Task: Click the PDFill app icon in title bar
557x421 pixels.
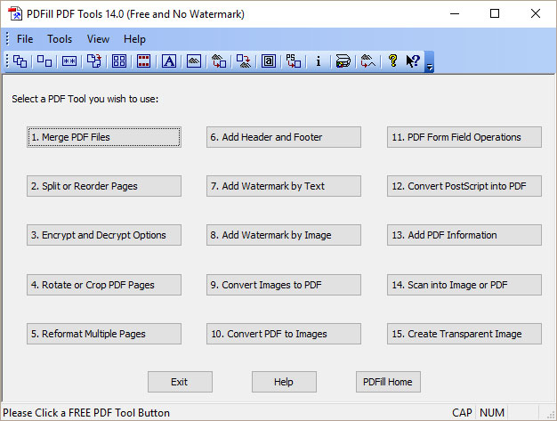Action: click(15, 14)
